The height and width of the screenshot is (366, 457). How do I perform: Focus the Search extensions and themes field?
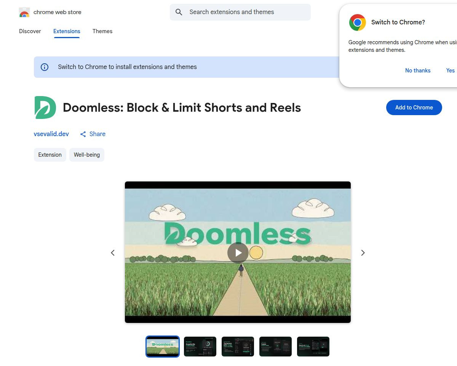click(240, 12)
